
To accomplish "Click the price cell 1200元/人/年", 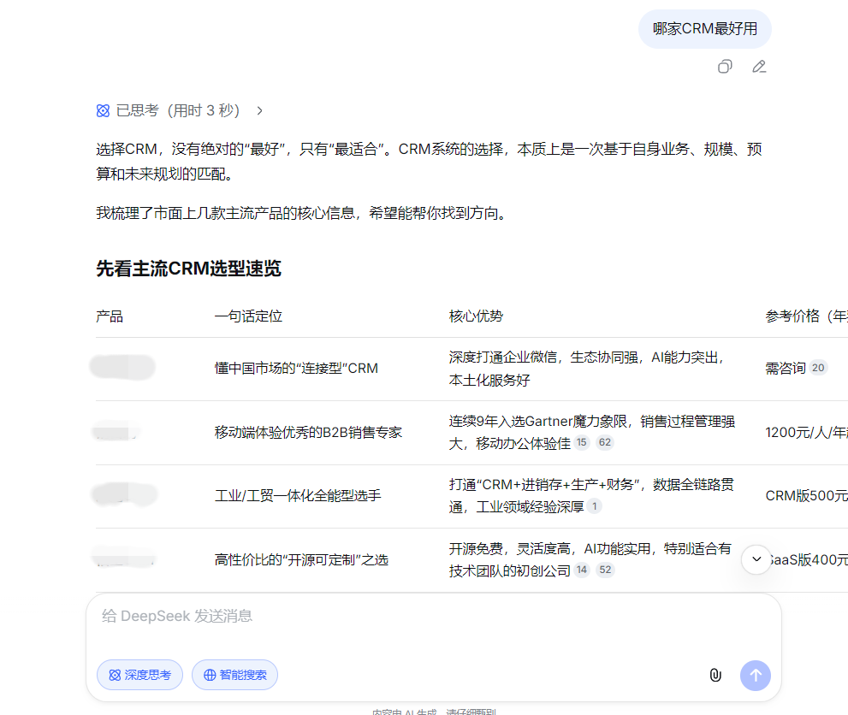I will (x=806, y=433).
